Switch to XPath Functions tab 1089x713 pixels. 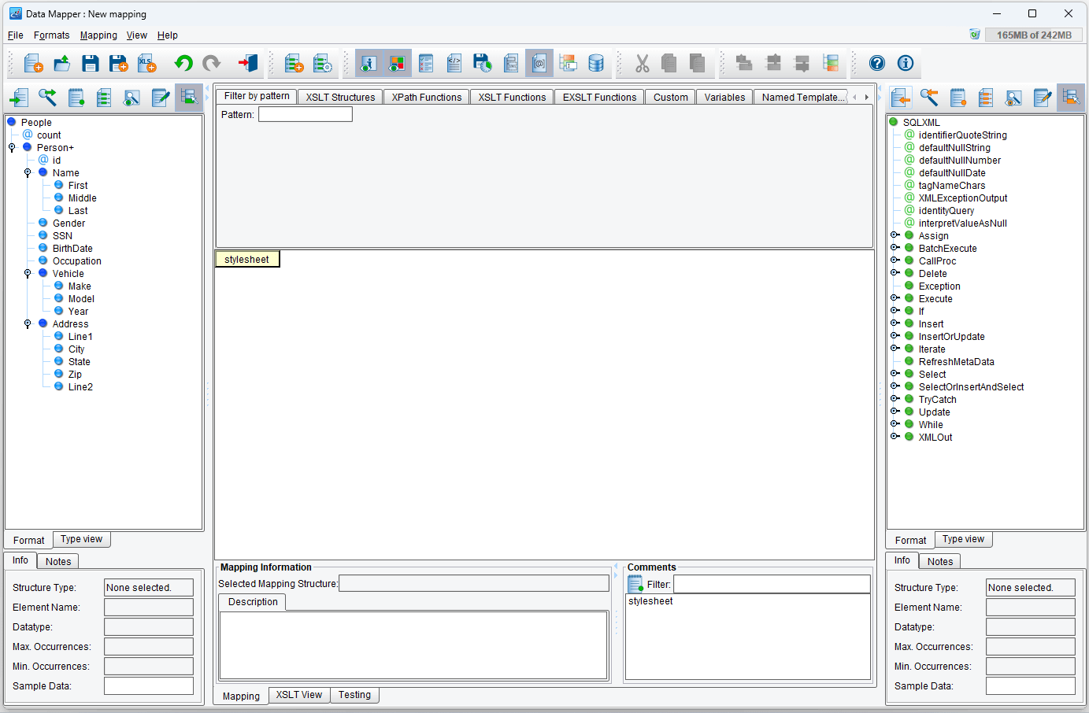(x=427, y=97)
